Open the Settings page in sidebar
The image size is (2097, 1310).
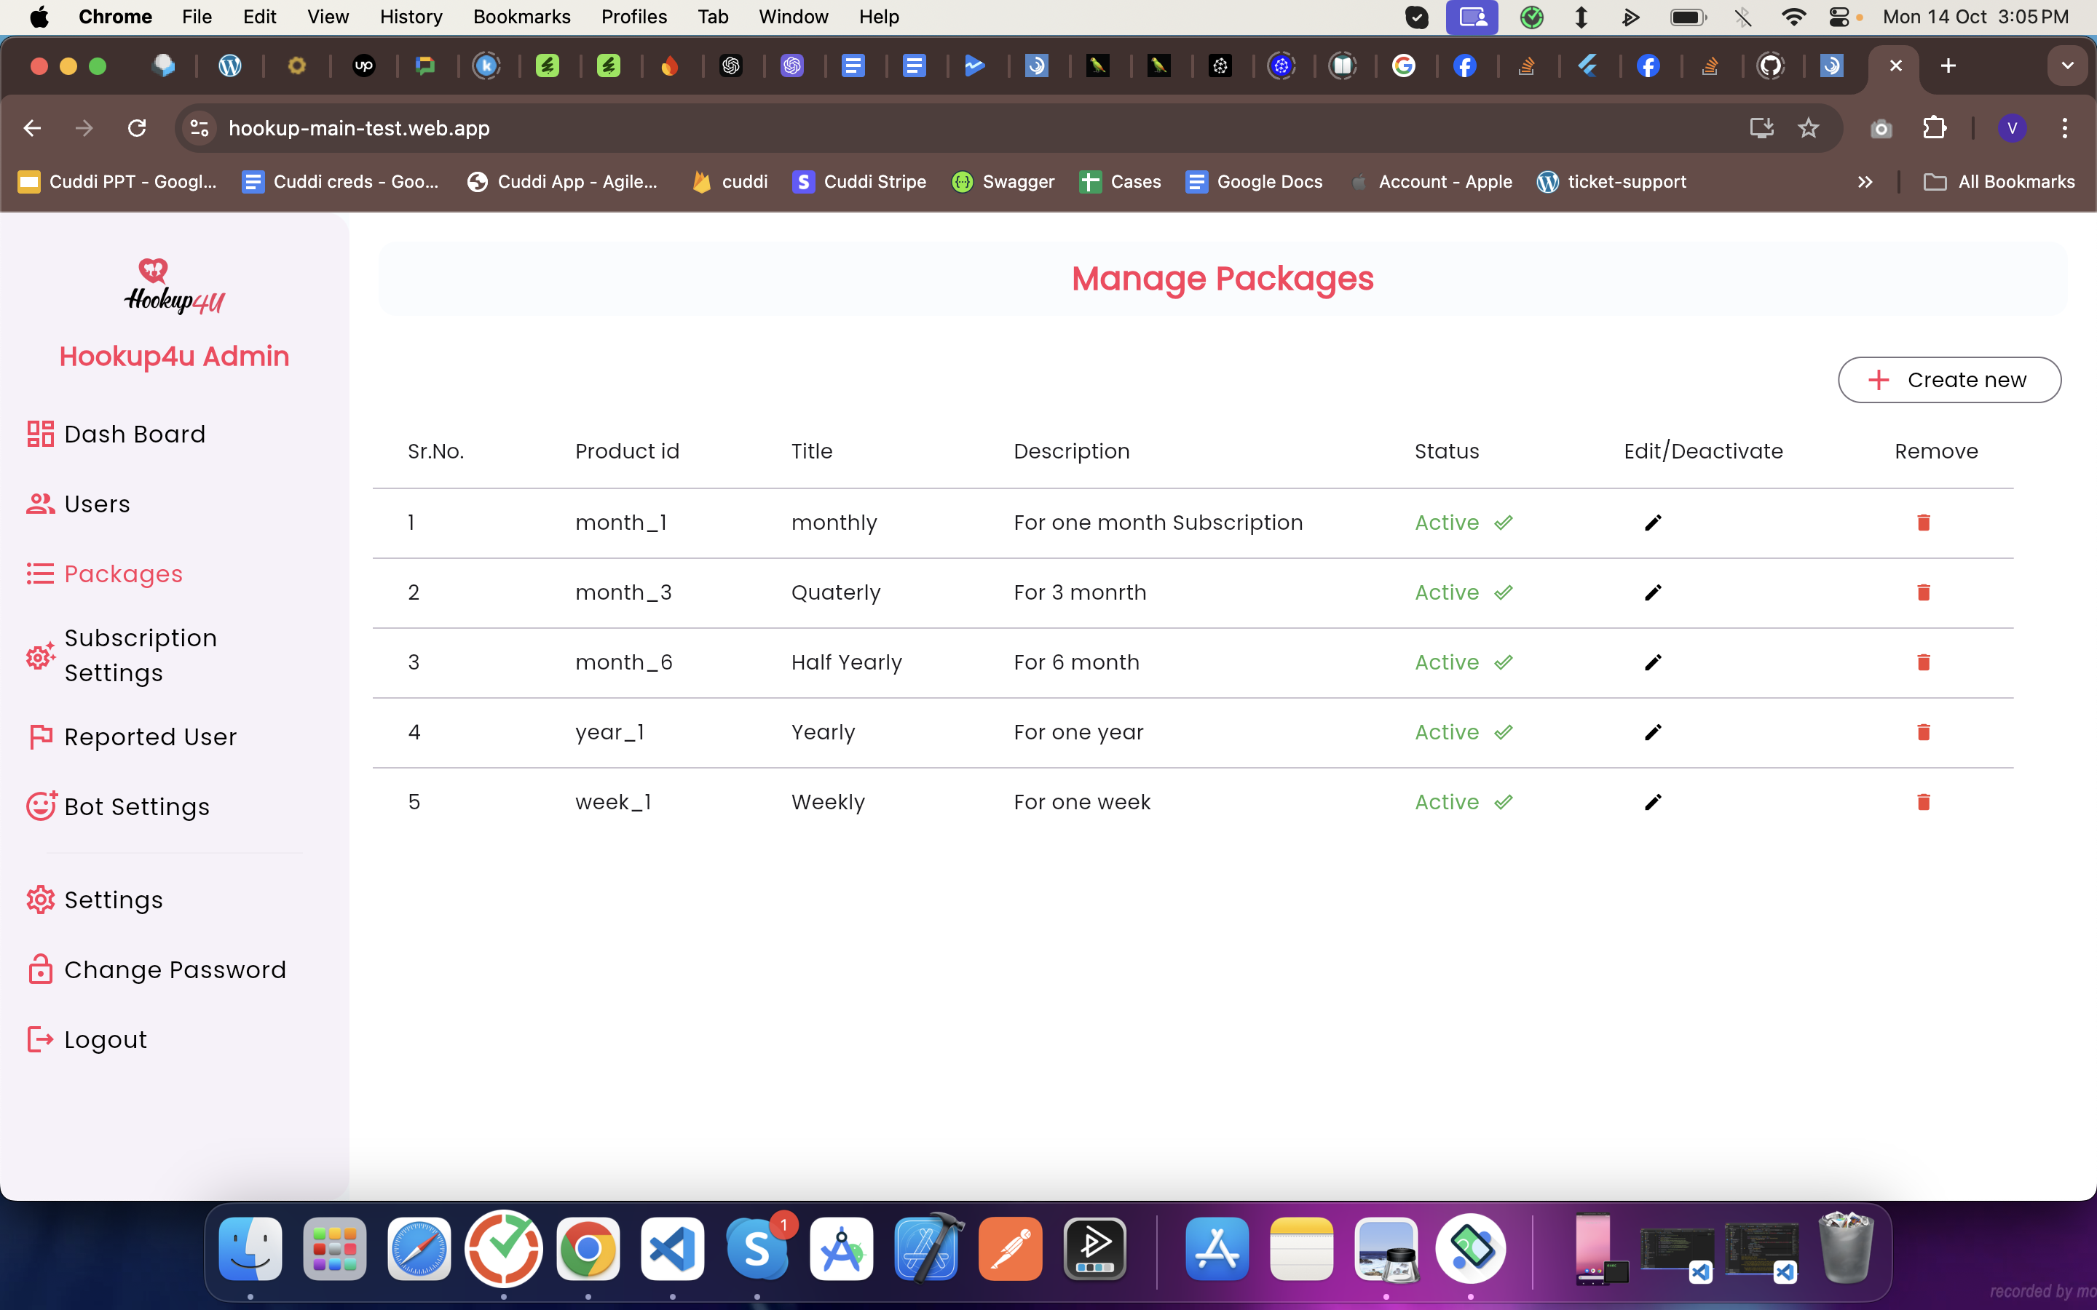click(95, 900)
